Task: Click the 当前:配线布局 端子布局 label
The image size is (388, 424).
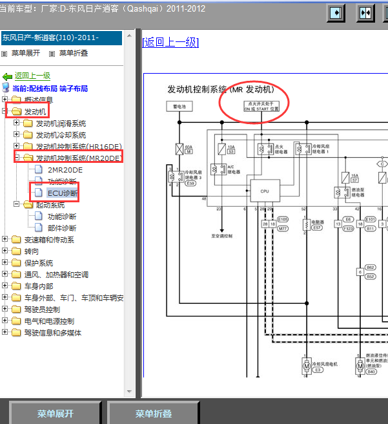Action: (x=50, y=89)
